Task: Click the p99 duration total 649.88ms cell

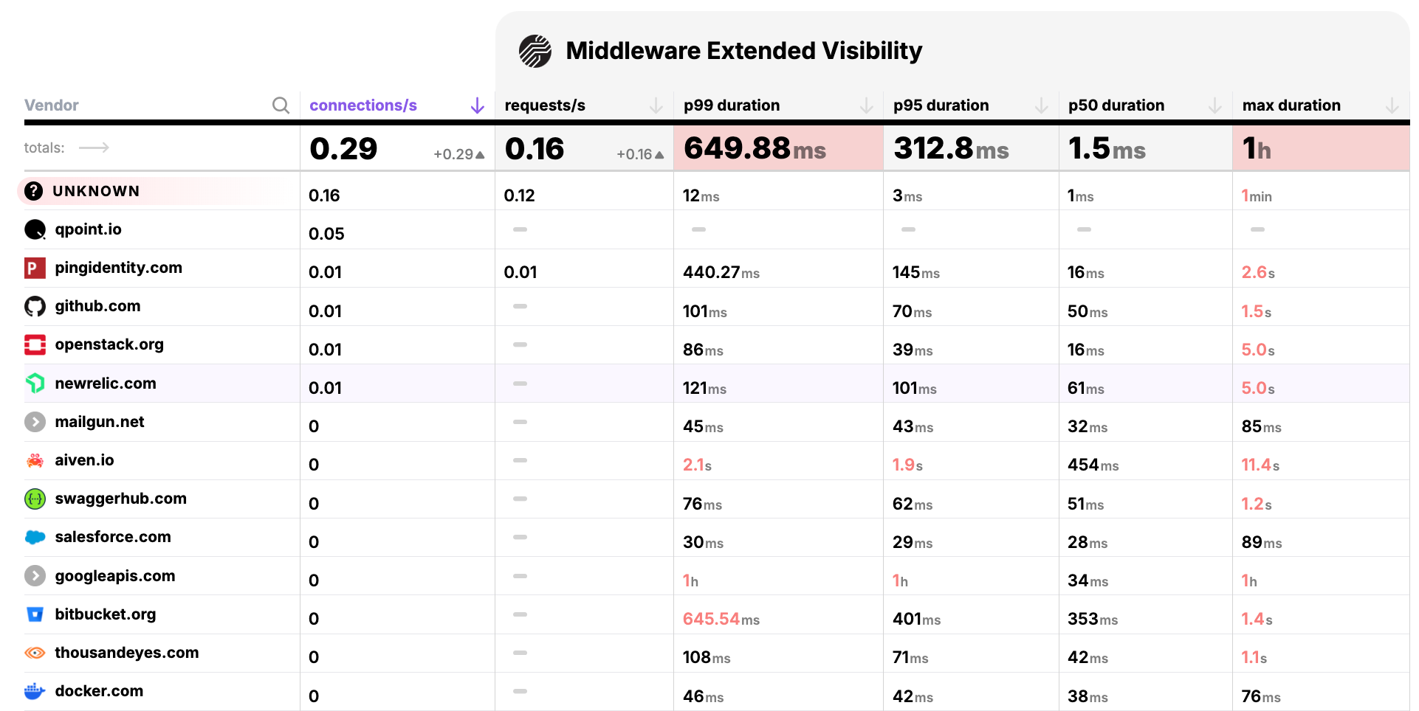Action: coord(755,148)
